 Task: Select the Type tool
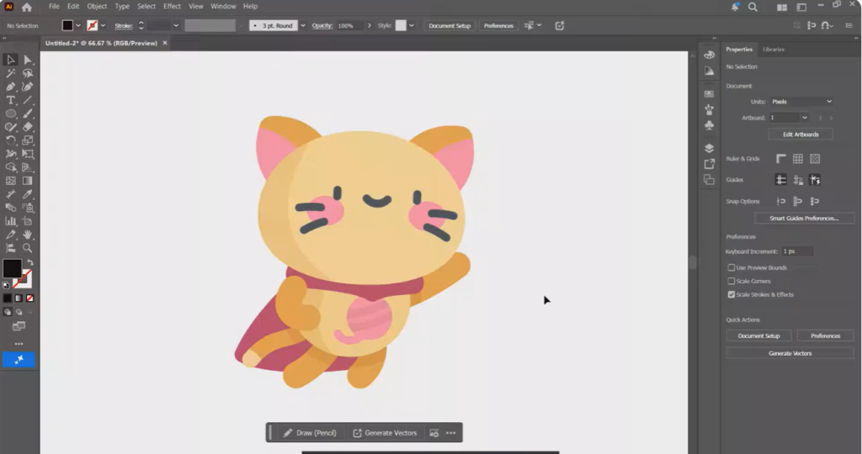tap(10, 100)
